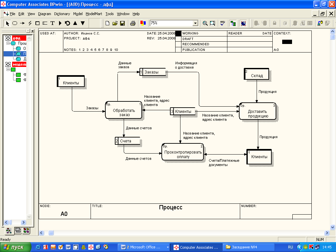Open the ModelMart menu

point(94,14)
